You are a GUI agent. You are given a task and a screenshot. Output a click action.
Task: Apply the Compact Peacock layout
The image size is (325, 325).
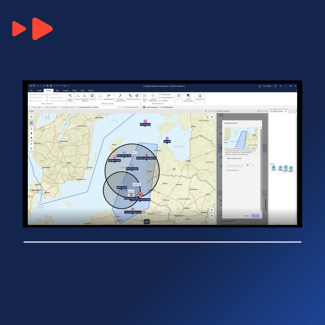(x=84, y=97)
